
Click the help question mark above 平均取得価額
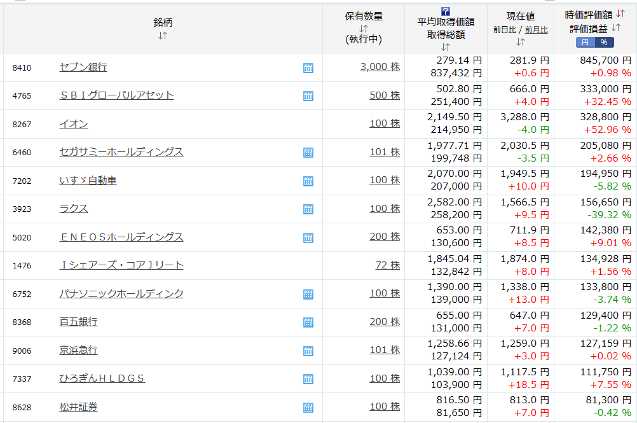[x=446, y=11]
